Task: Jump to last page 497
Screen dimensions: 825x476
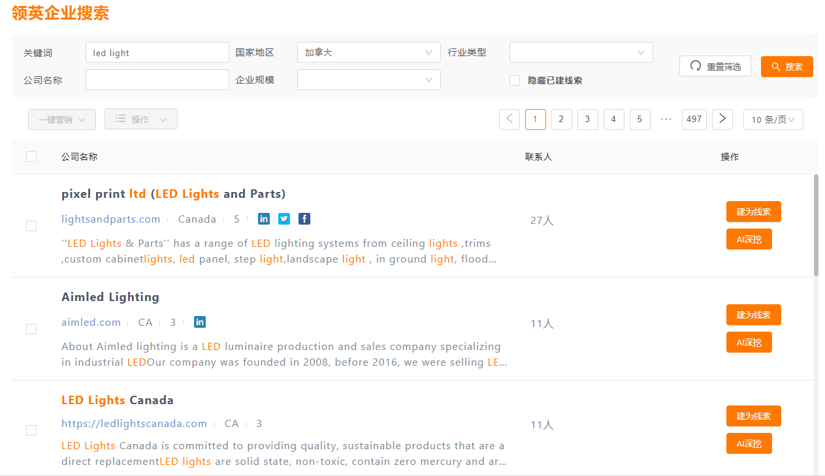Action: [x=694, y=119]
